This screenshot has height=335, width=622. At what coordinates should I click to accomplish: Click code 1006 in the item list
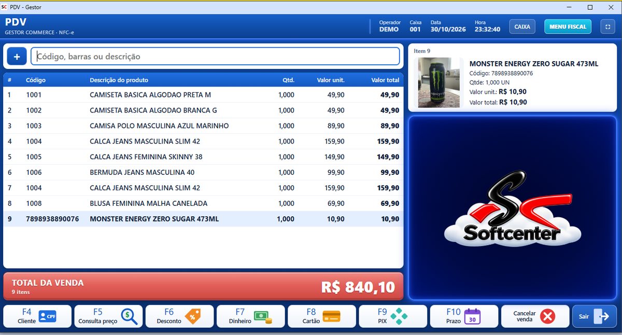[x=34, y=172]
